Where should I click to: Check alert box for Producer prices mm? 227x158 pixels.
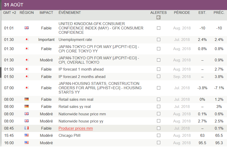(x=158, y=128)
